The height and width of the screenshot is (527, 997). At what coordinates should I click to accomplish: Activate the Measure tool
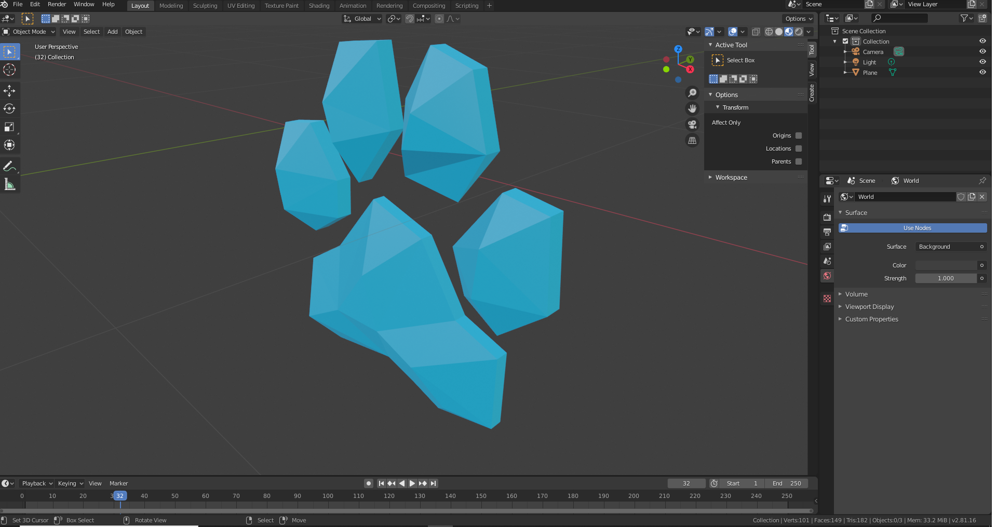9,183
